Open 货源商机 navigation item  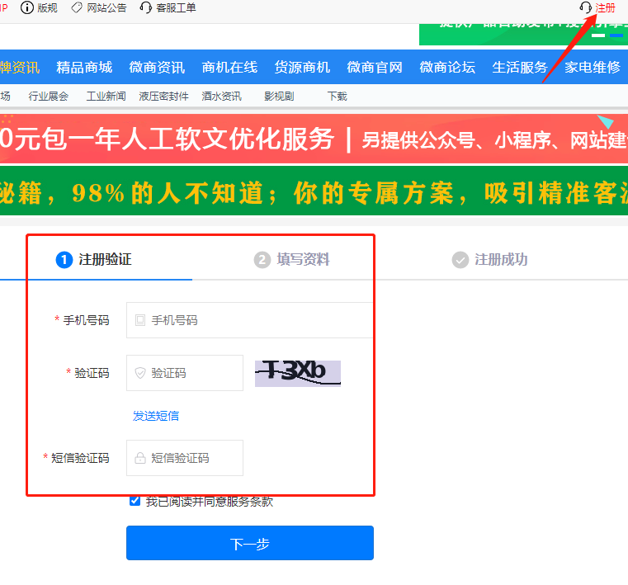(302, 68)
